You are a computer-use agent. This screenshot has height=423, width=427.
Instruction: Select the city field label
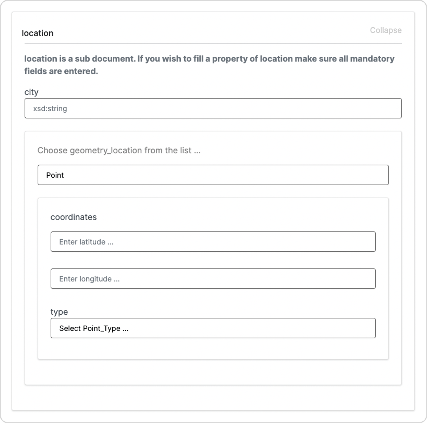[x=31, y=92]
